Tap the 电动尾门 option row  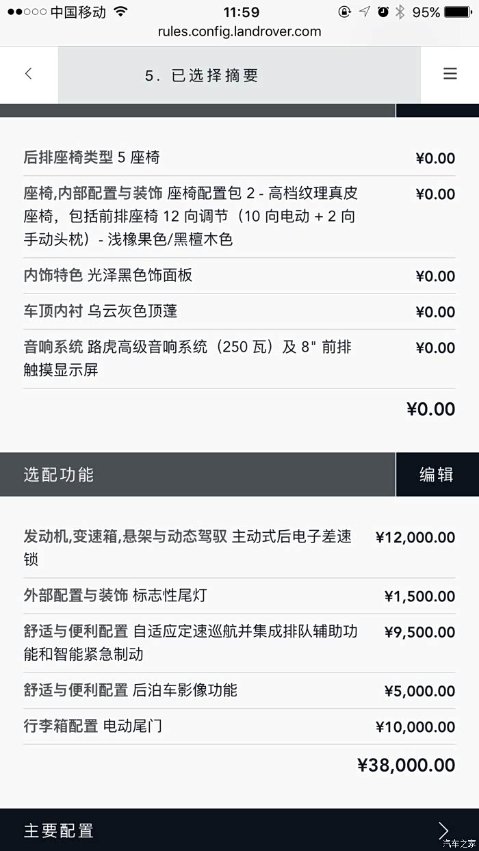coord(239,726)
